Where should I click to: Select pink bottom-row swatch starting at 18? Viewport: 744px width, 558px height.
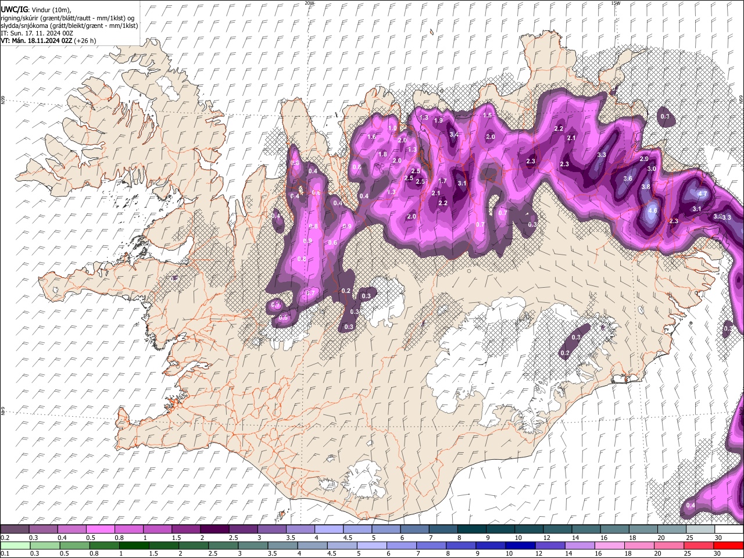click(638, 546)
